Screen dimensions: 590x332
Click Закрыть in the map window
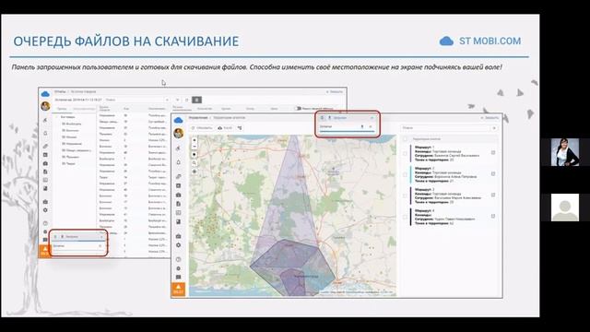(x=490, y=118)
